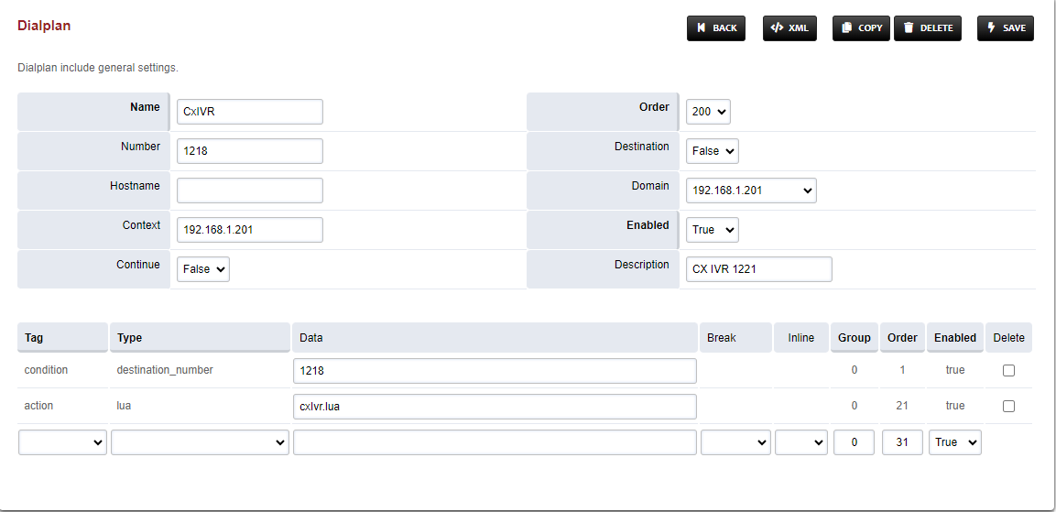Expand the Destination False dropdown

712,151
